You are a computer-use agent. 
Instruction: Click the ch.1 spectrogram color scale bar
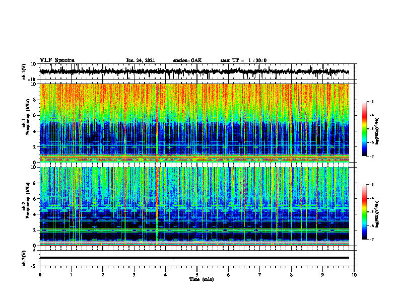(364, 129)
